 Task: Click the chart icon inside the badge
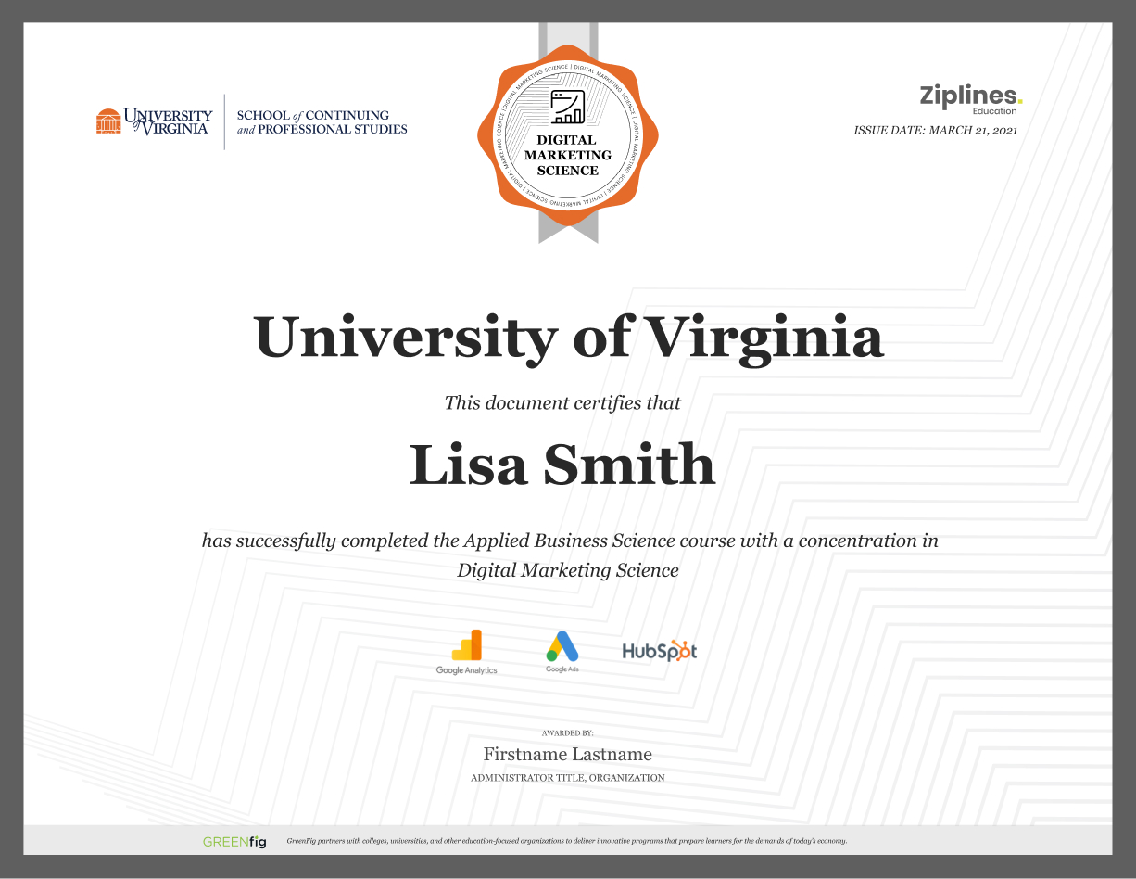[x=566, y=108]
